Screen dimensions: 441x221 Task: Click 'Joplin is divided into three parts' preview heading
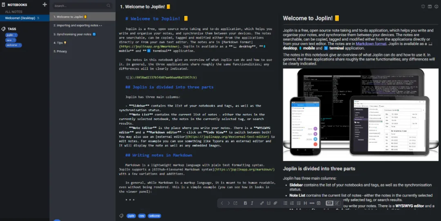[x=319, y=168]
